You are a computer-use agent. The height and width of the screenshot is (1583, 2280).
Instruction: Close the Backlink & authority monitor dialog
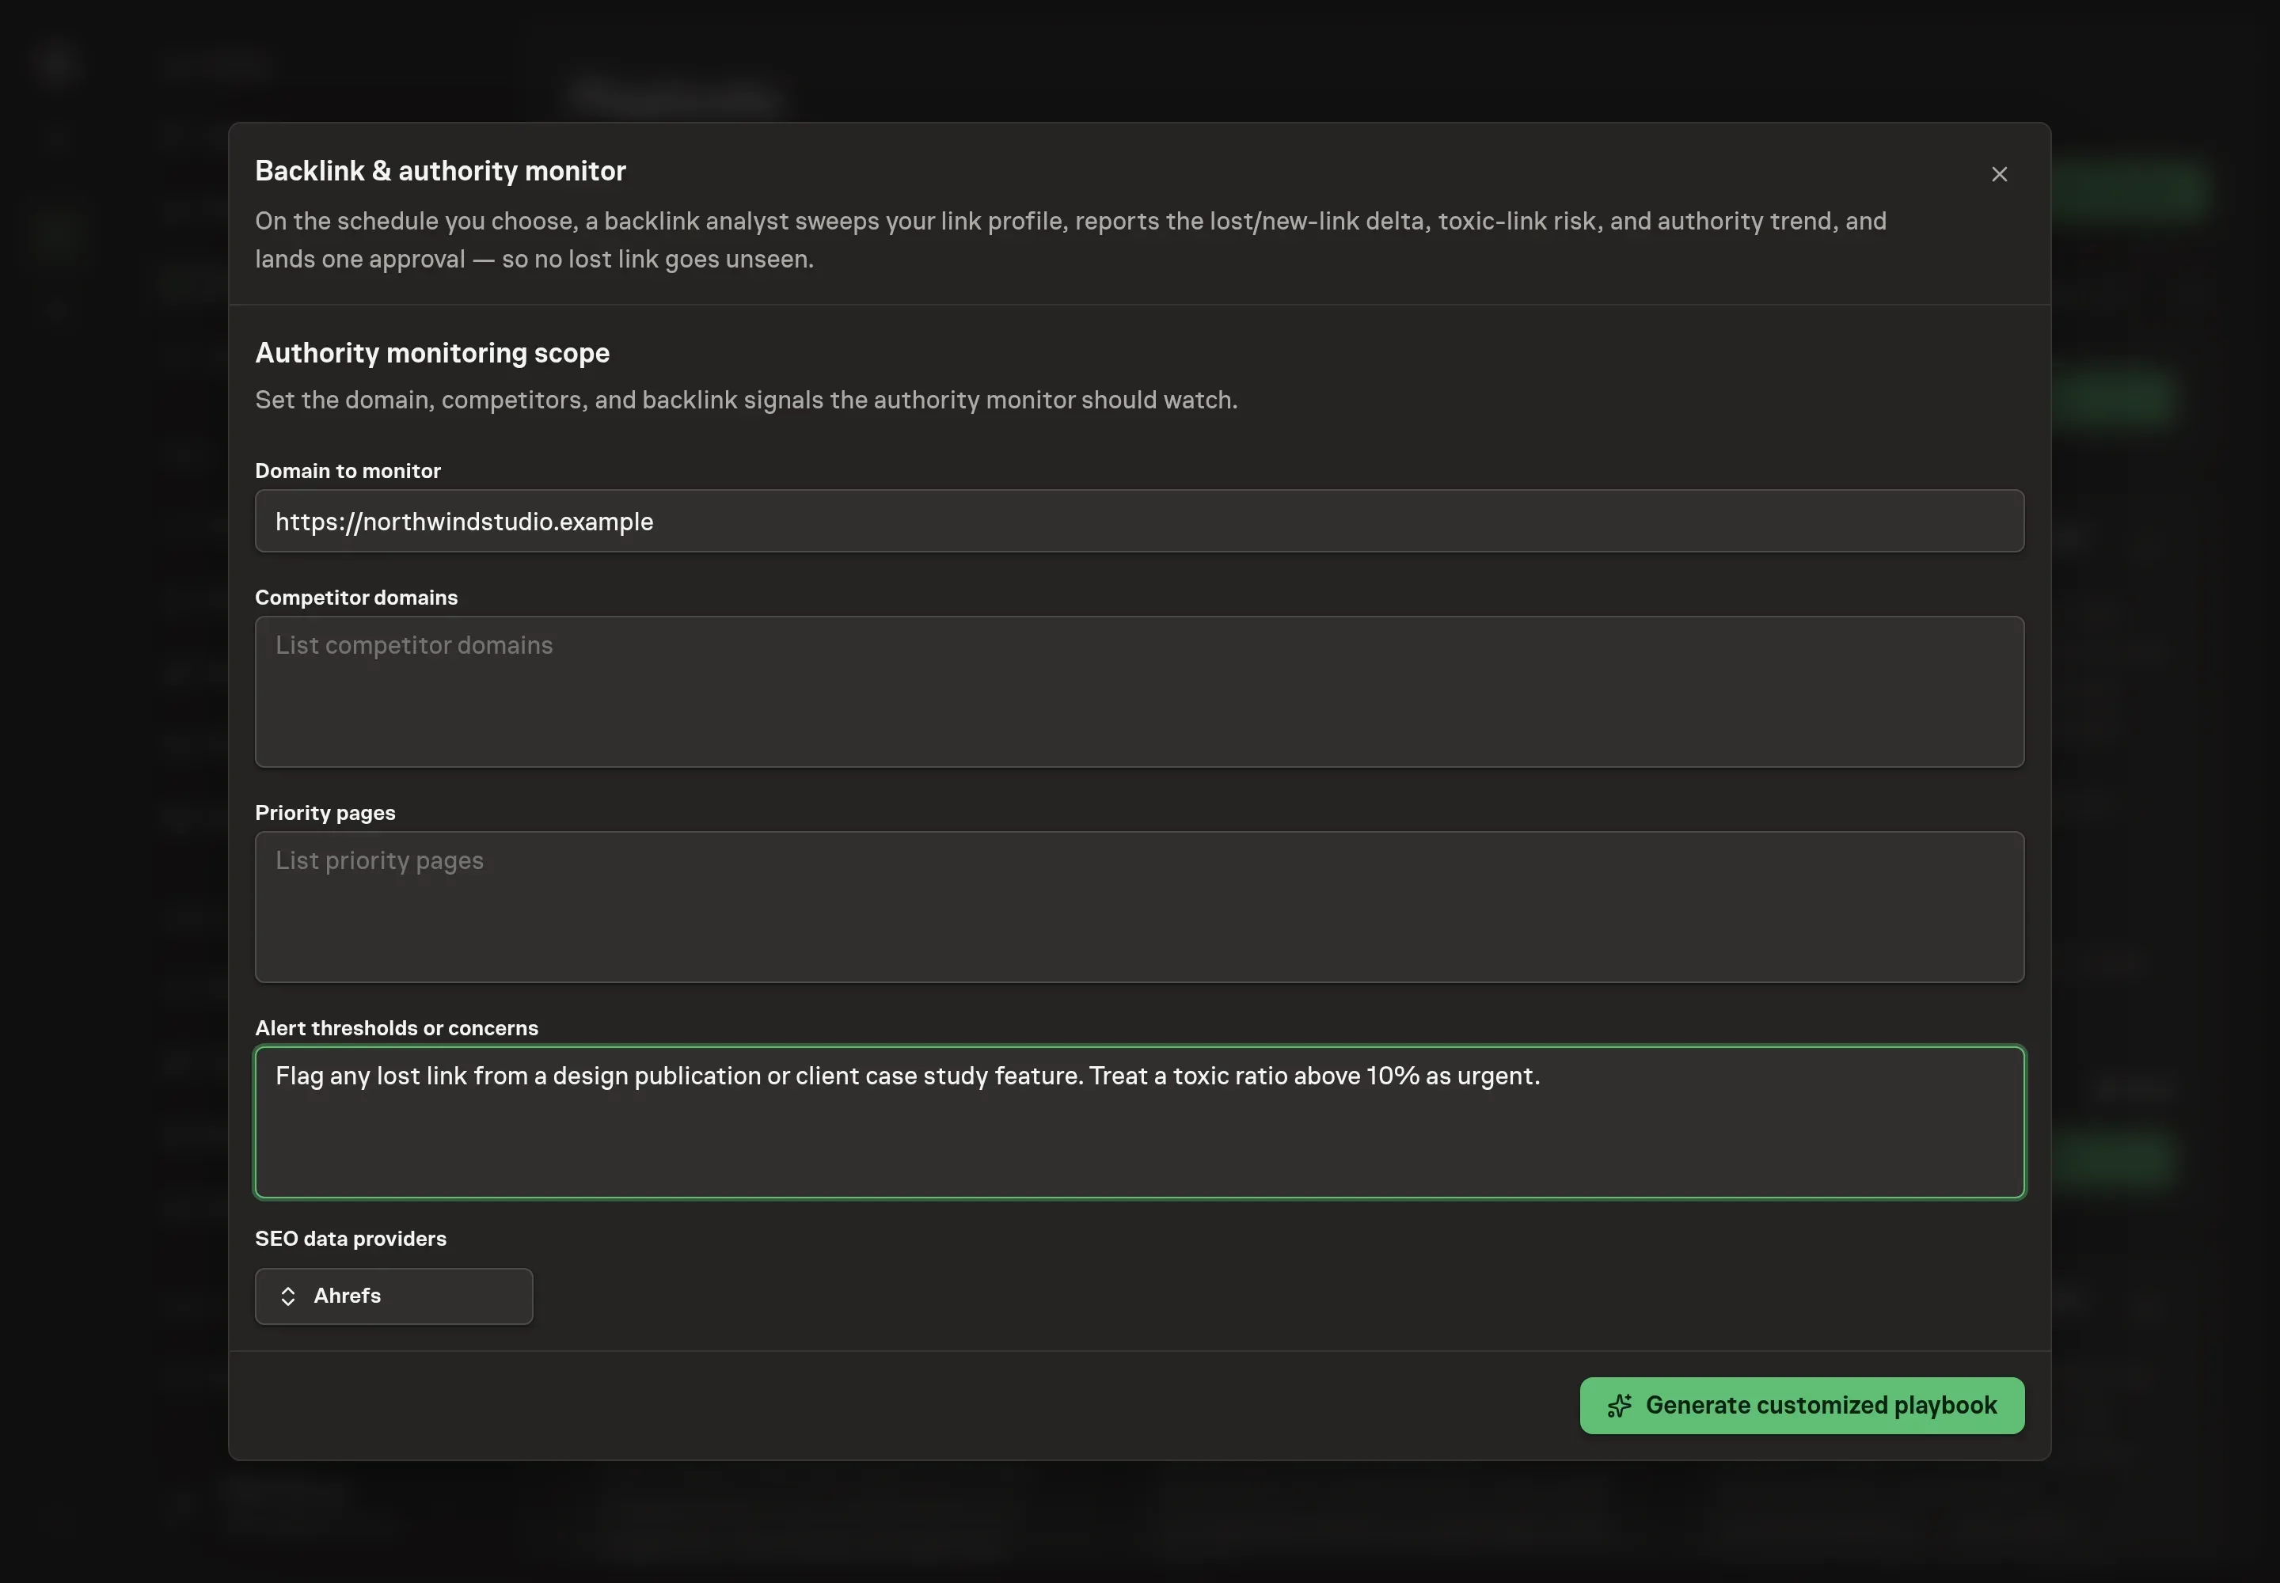[x=1998, y=175]
